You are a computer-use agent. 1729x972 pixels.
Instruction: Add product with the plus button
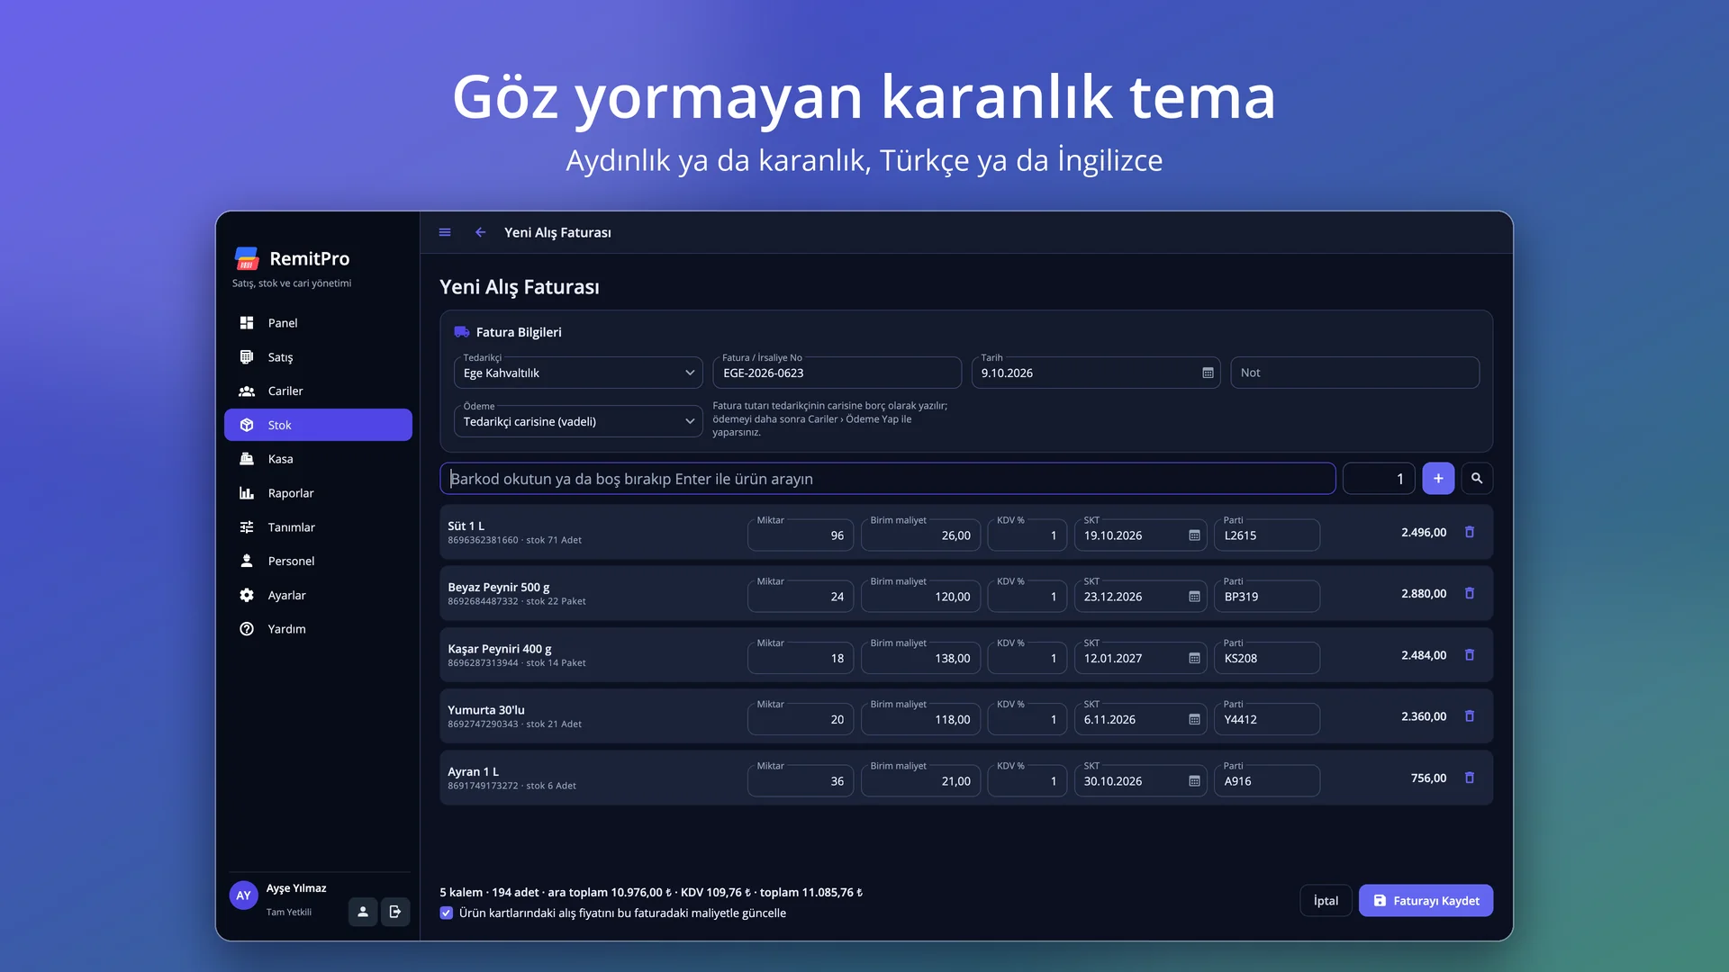(x=1438, y=479)
